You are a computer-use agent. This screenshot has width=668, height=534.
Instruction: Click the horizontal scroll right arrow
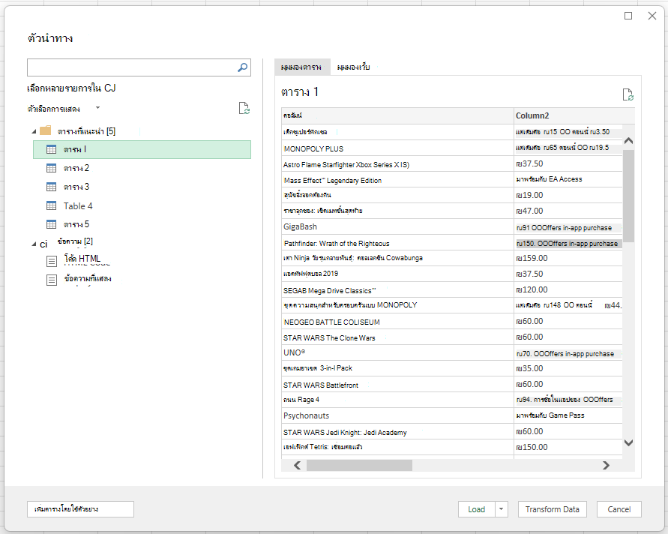click(606, 466)
